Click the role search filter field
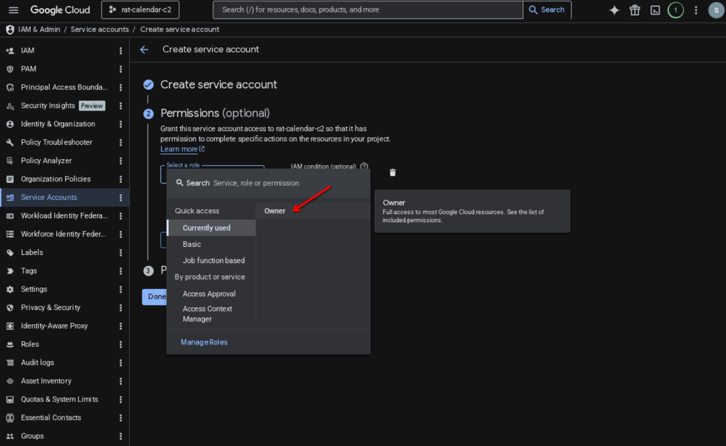The height and width of the screenshot is (446, 726). 268,183
